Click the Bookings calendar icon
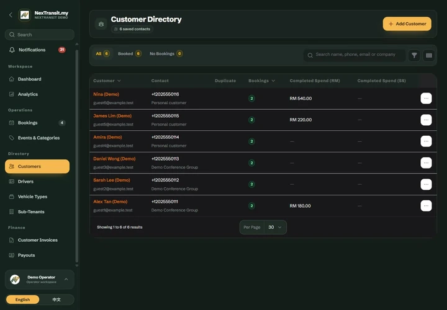The width and height of the screenshot is (447, 310). [11, 123]
